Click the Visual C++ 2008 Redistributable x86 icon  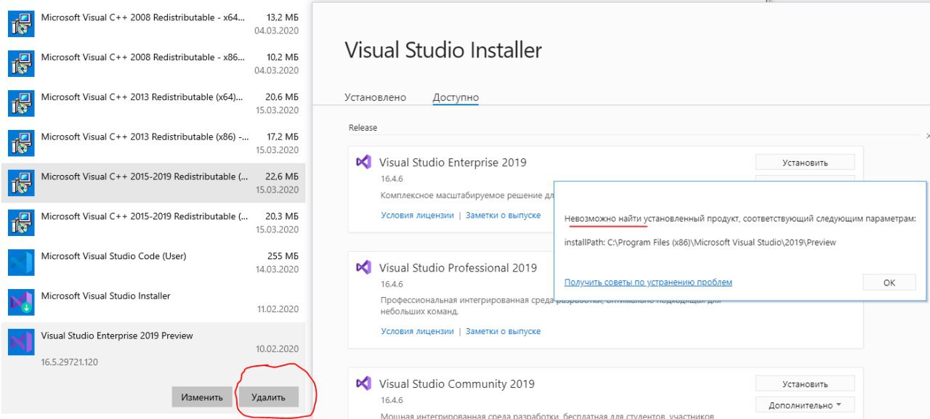click(20, 64)
